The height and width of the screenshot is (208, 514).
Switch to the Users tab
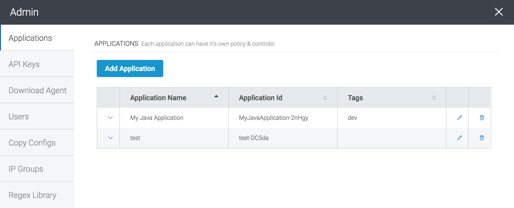pos(19,117)
